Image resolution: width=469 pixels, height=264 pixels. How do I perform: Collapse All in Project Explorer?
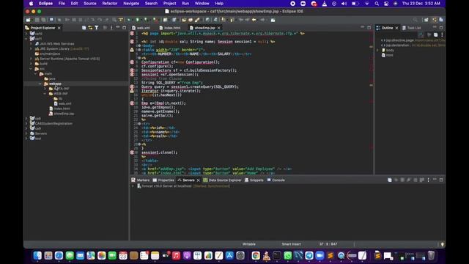pyautogui.click(x=84, y=28)
